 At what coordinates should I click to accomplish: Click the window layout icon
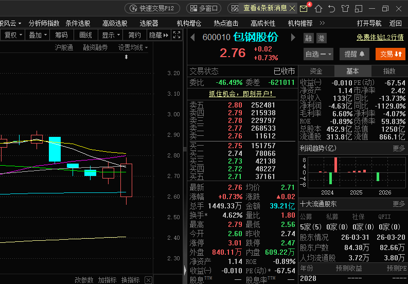359,9
